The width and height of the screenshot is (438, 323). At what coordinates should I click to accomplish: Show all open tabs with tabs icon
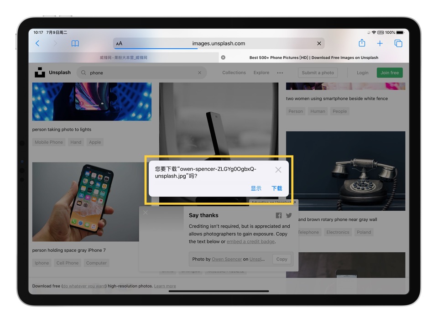click(x=398, y=43)
